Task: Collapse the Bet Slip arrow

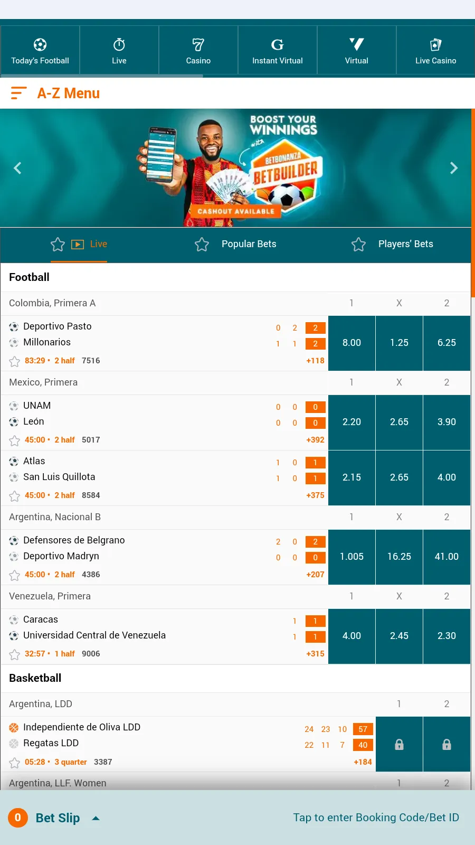Action: [96, 818]
